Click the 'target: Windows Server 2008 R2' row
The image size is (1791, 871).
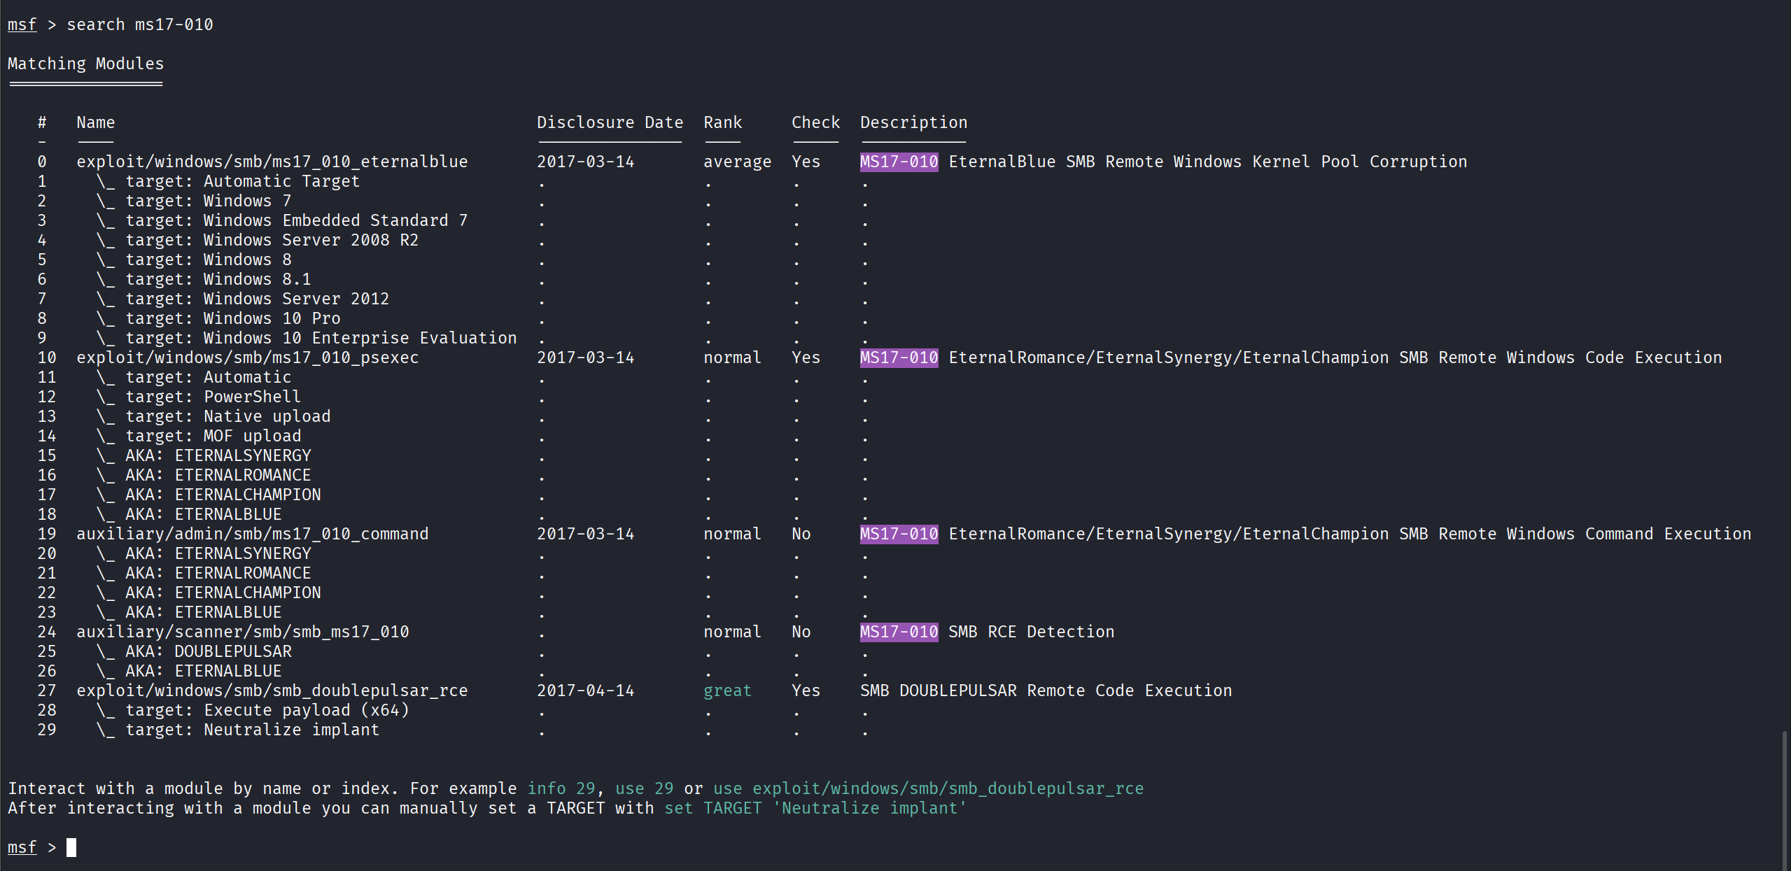click(272, 240)
